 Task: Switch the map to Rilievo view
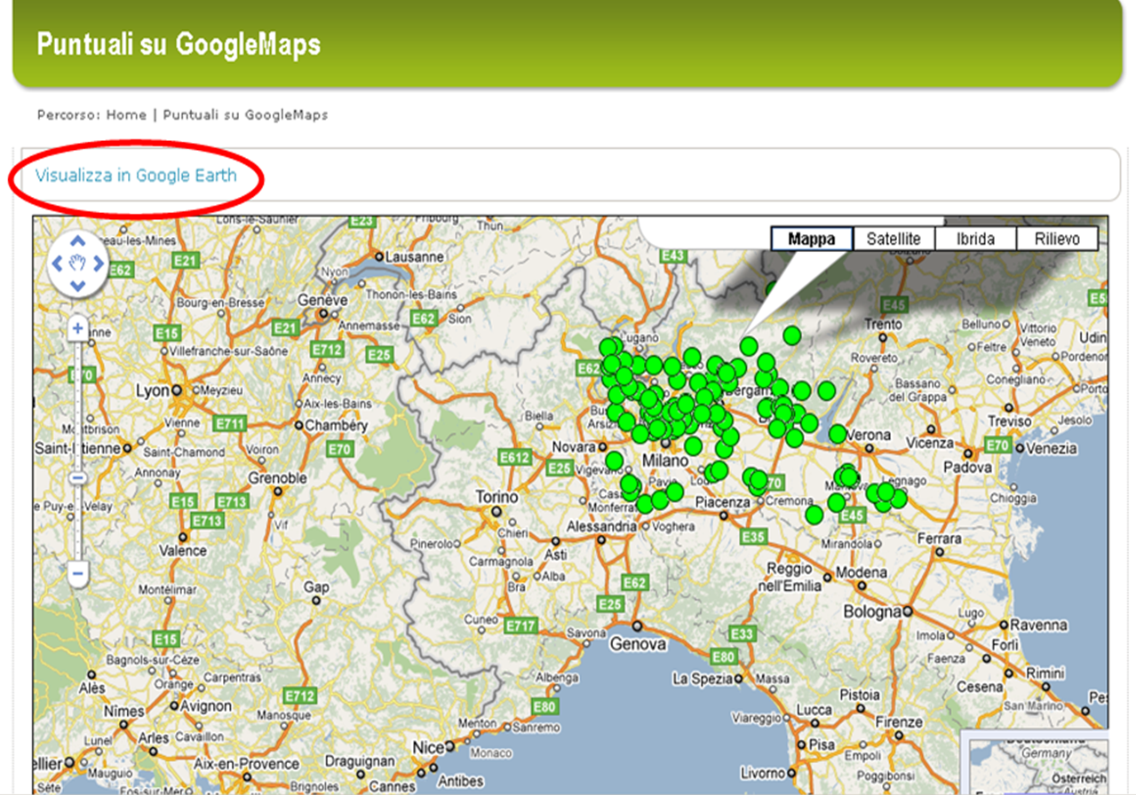1057,239
